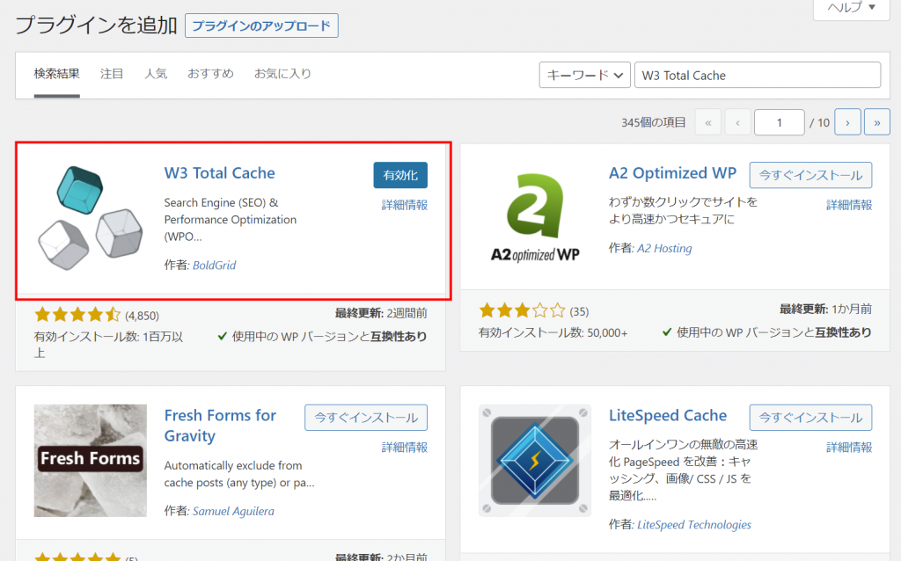Click the current page number field
Screen dimensions: 901x561
(x=780, y=122)
